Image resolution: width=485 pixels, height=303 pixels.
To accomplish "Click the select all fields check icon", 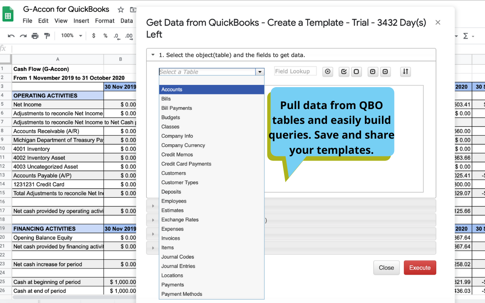I will [x=344, y=72].
